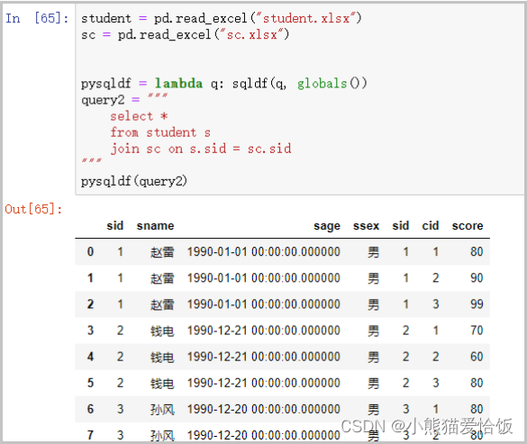This screenshot has width=527, height=444.
Task: Click the 'select *' query line
Action: [x=139, y=116]
